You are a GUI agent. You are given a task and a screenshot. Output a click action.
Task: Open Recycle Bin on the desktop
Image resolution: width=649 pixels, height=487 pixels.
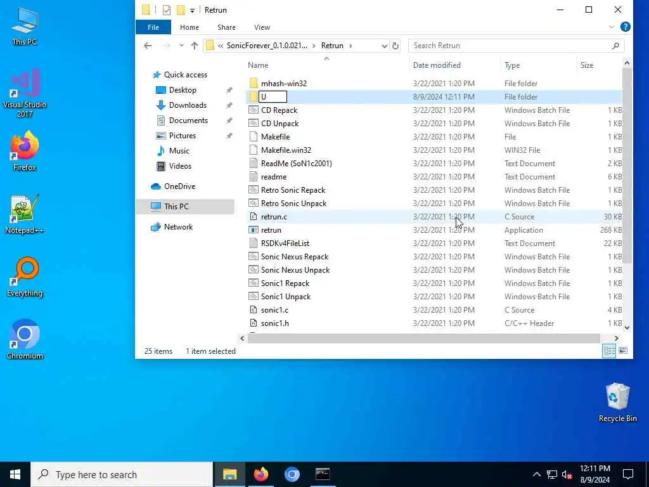[617, 403]
